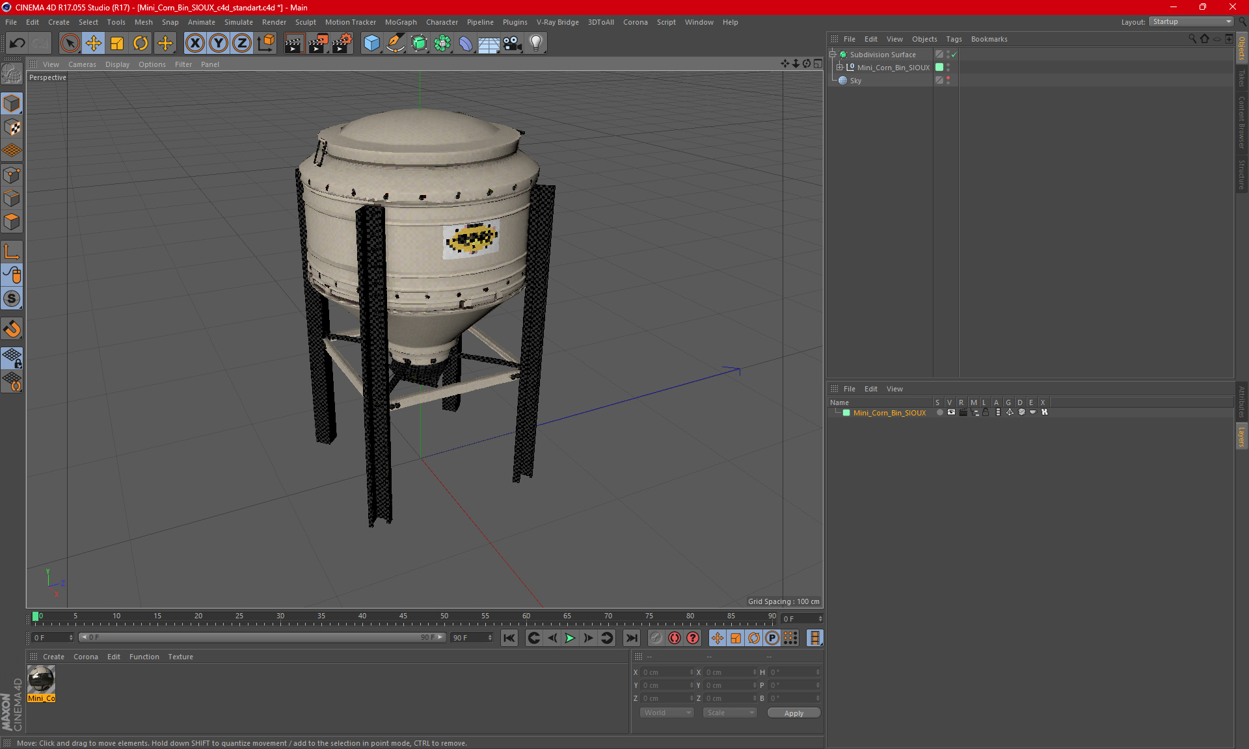Select the Scale tool icon
The width and height of the screenshot is (1249, 749).
pos(117,44)
